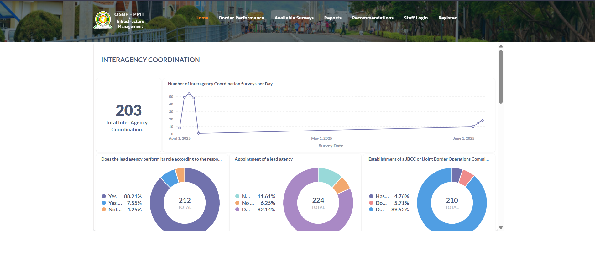Open Available Surveys in navigation
Screen dimensions: 595x261
click(294, 18)
